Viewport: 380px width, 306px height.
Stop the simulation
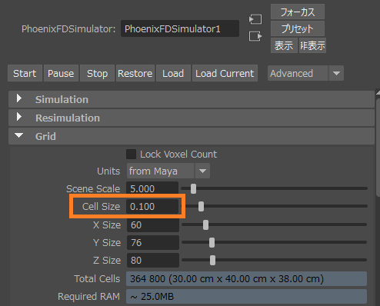pos(97,73)
